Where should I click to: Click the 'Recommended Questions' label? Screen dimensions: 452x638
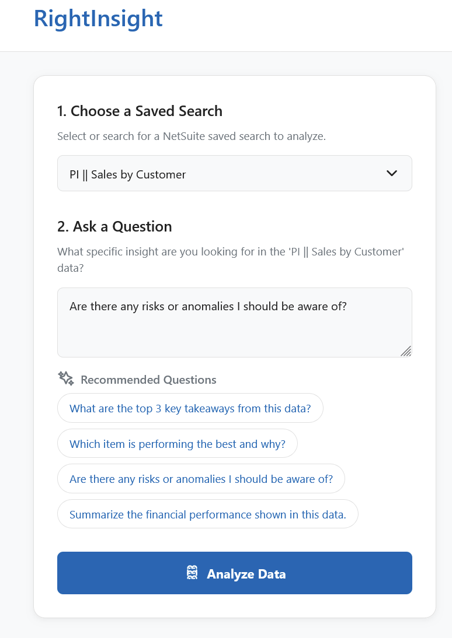(x=148, y=380)
